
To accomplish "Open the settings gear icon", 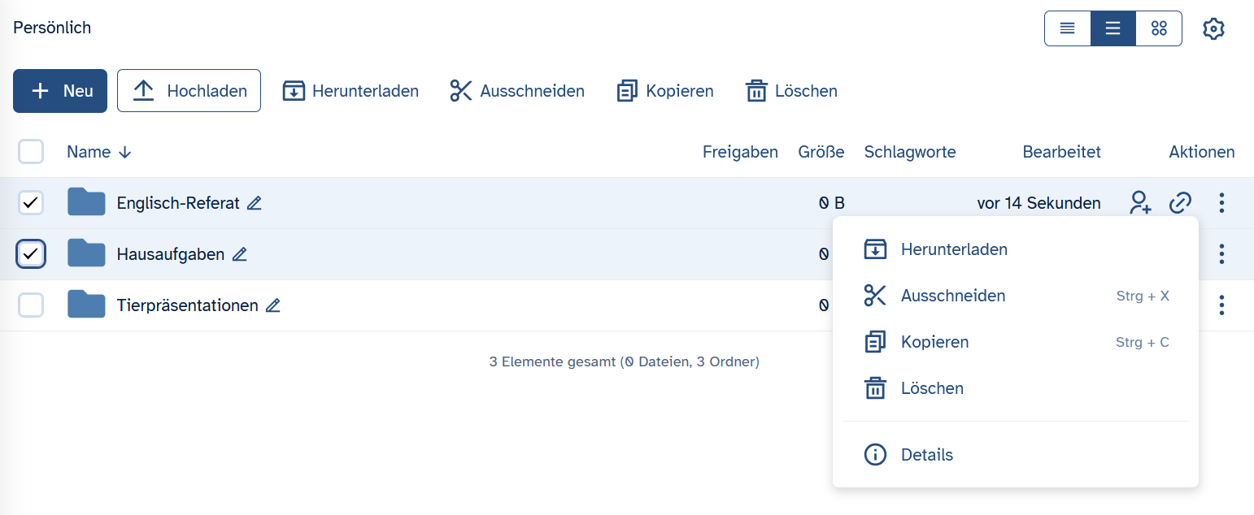I will click(1213, 29).
